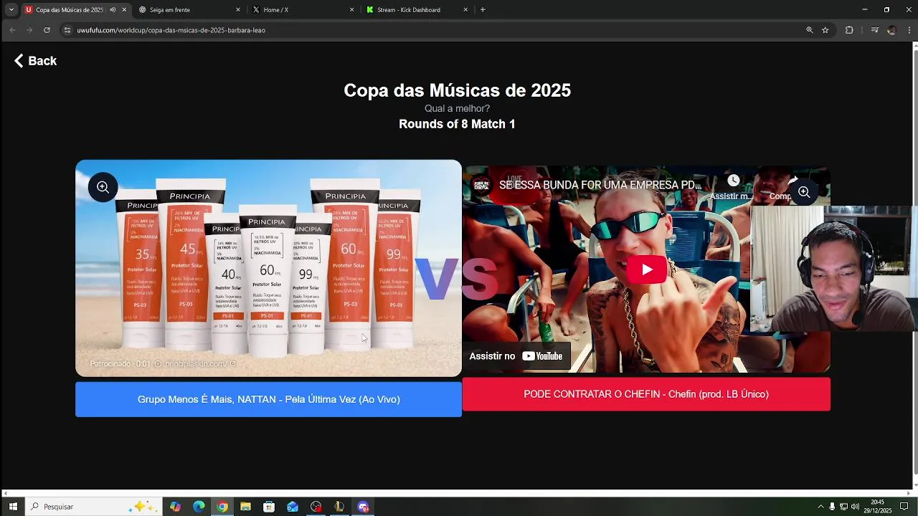Open Microsoft Edge from the taskbar
This screenshot has width=918, height=516.
tap(199, 507)
